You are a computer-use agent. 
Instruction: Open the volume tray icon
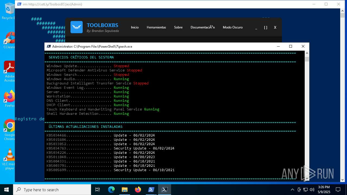click(312, 190)
